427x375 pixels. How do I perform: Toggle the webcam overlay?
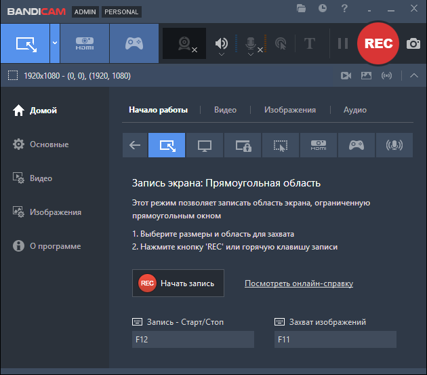click(184, 43)
